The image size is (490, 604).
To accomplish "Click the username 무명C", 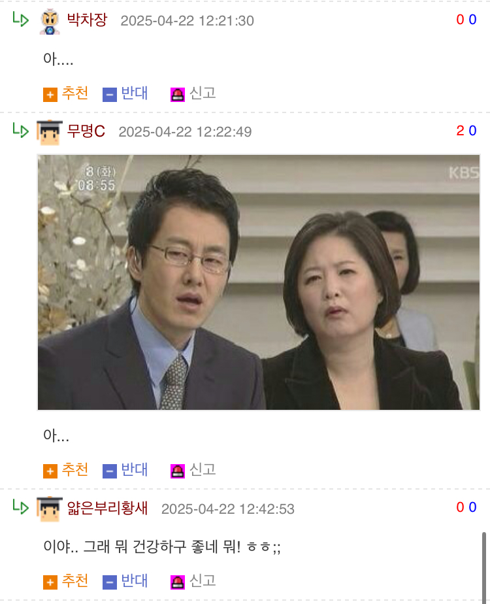I will (86, 131).
